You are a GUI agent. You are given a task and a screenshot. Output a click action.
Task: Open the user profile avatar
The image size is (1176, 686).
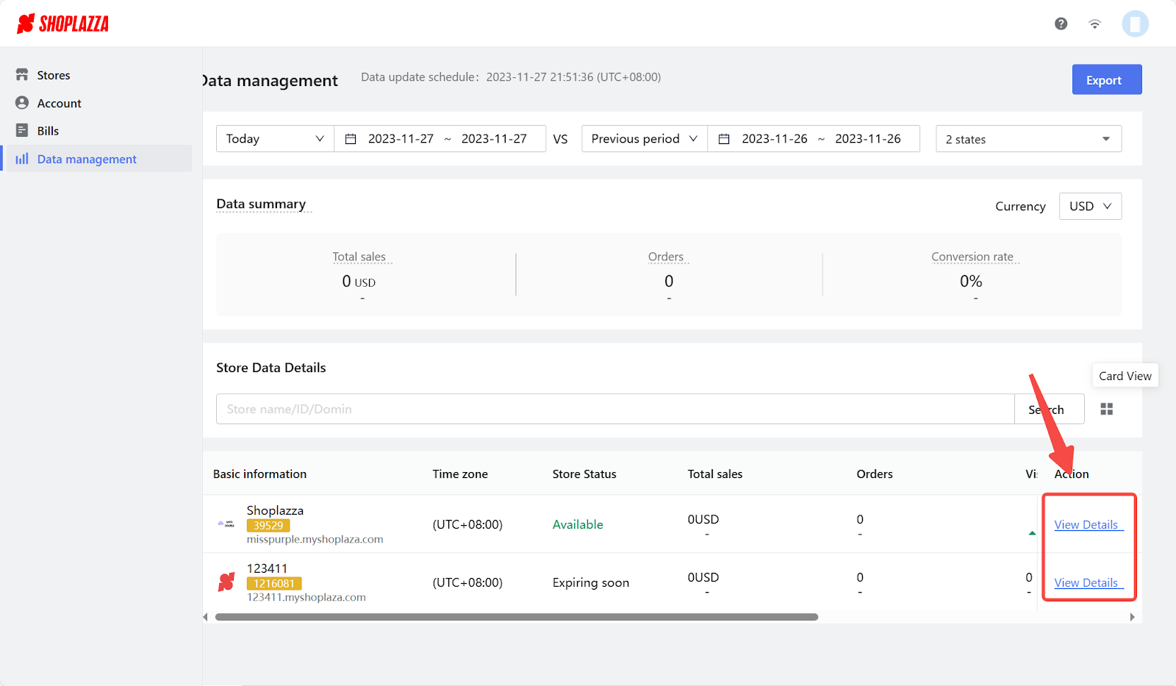1134,24
